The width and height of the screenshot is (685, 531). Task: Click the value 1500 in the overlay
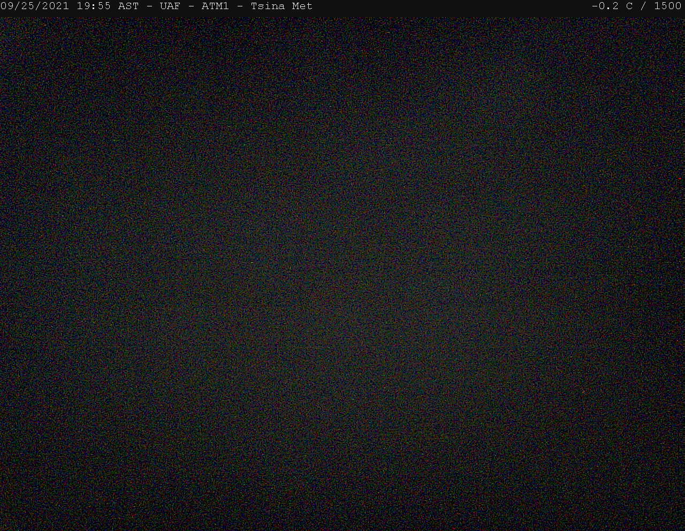point(668,6)
